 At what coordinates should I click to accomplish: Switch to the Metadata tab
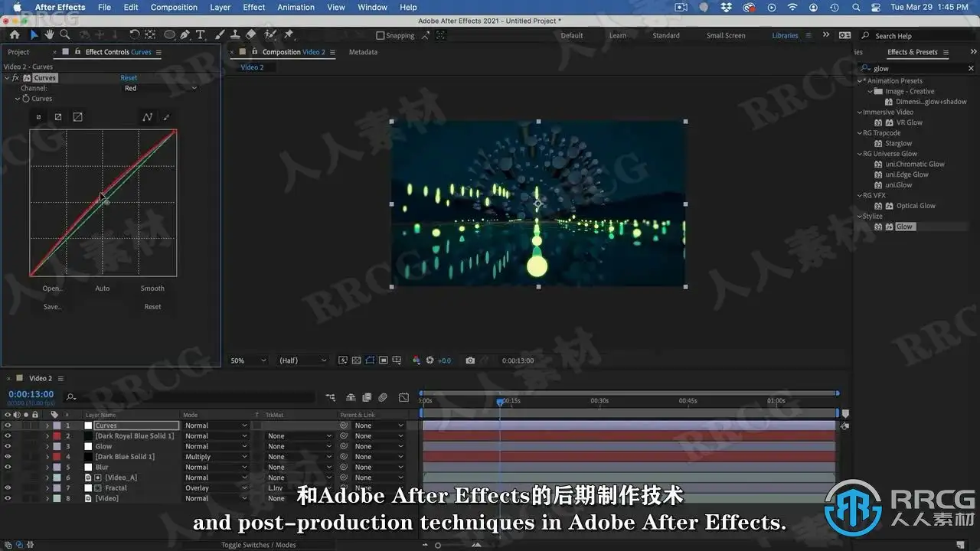pos(363,52)
